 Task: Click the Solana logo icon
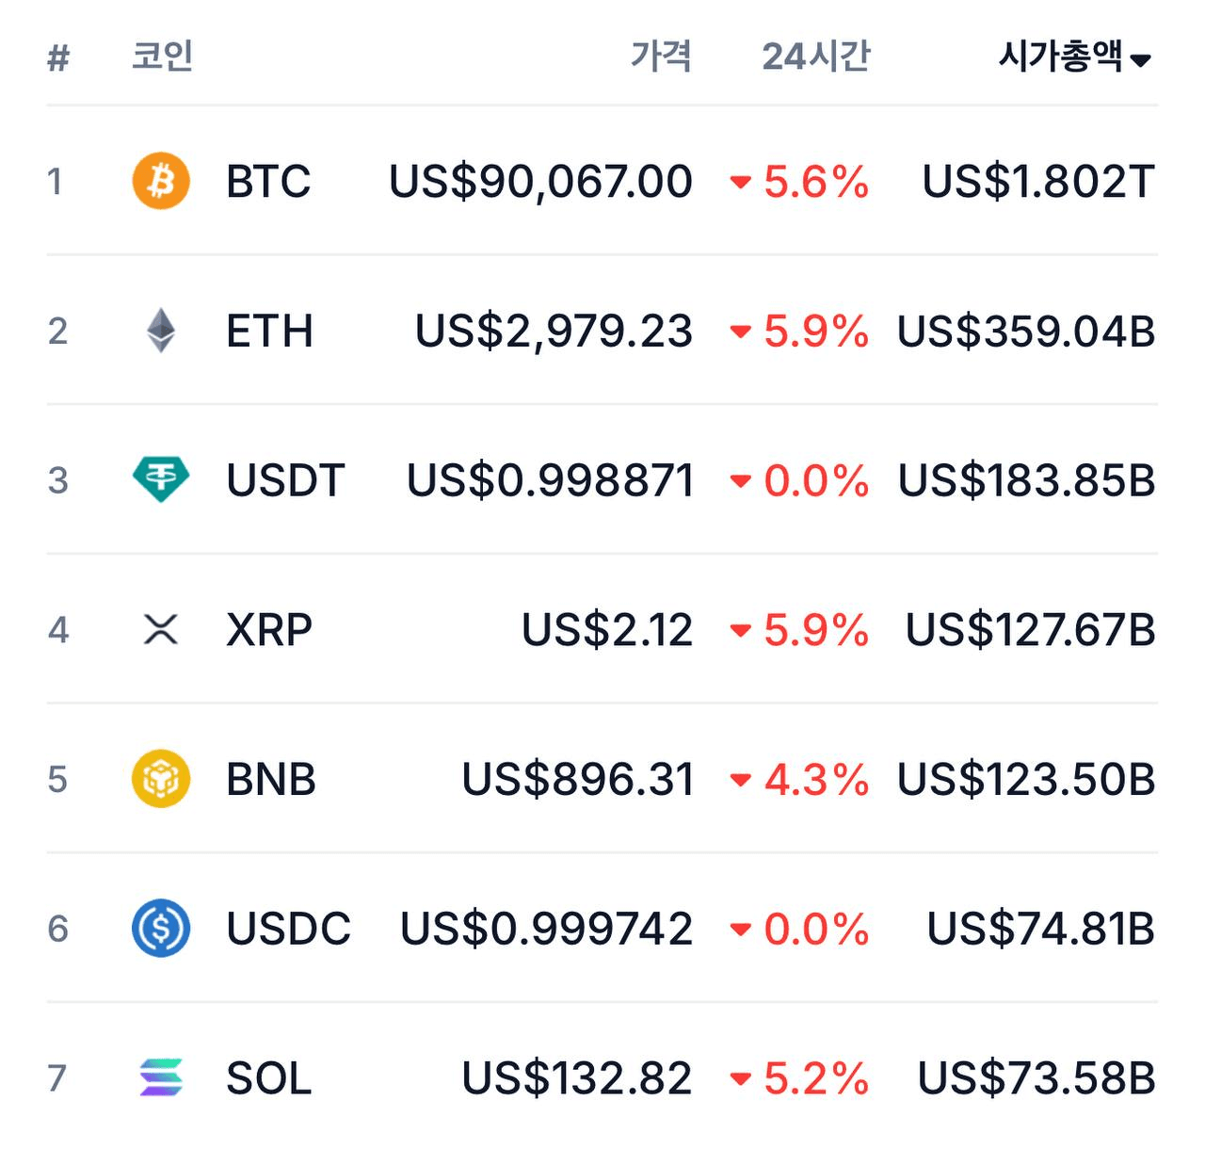pos(161,1077)
